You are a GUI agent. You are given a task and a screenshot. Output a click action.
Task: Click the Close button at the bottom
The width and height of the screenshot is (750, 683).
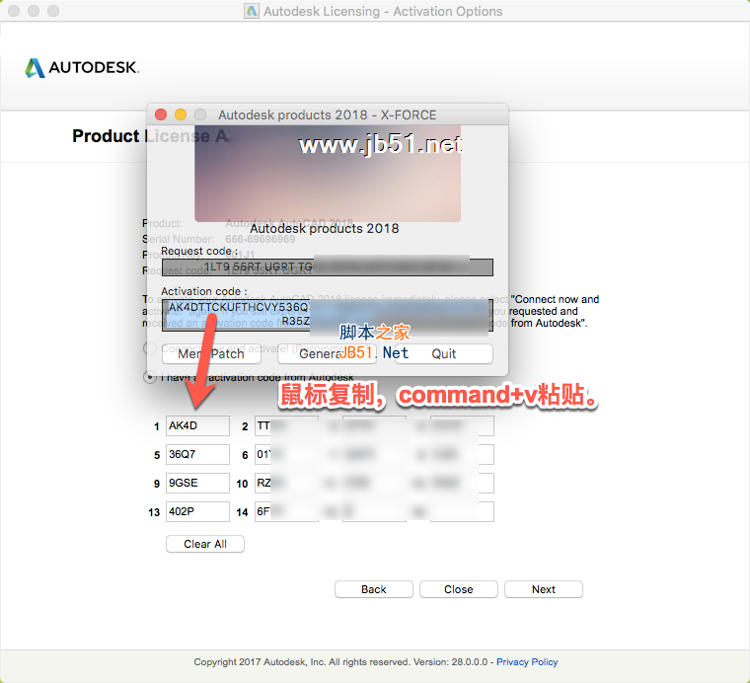(x=458, y=589)
